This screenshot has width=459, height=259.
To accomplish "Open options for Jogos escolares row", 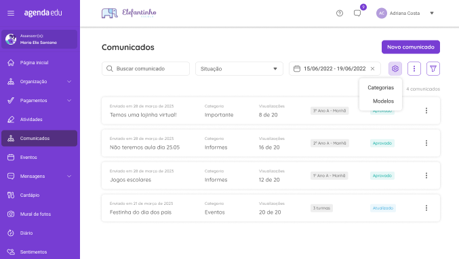I will point(426,176).
